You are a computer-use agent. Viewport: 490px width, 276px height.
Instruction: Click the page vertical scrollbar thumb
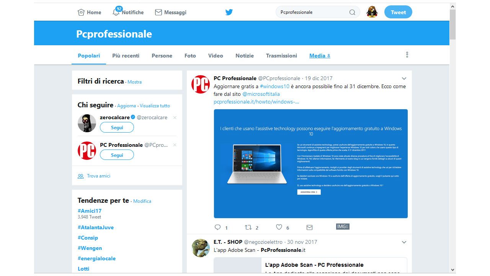[x=452, y=24]
